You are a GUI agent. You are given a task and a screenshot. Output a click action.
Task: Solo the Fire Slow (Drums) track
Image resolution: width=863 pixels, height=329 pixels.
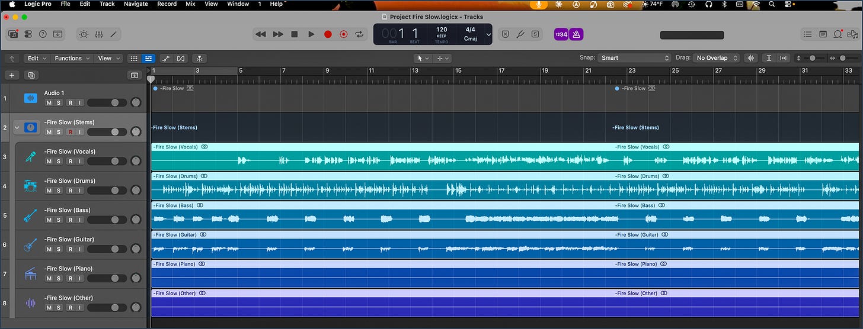pyautogui.click(x=59, y=191)
